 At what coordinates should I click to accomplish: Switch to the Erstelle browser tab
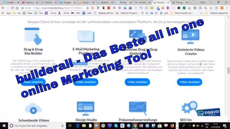[11, 2]
